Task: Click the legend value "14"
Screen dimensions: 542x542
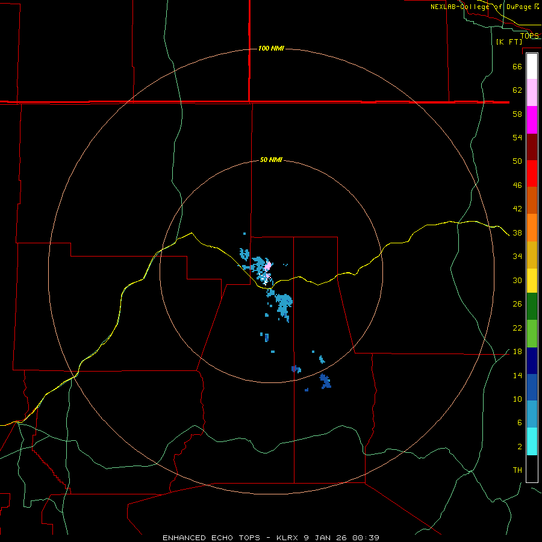Action: [x=517, y=375]
